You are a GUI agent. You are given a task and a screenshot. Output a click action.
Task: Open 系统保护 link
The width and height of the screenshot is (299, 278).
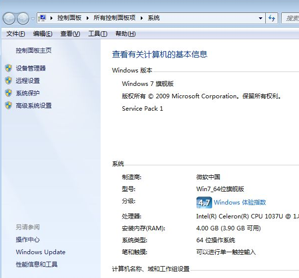click(x=28, y=93)
